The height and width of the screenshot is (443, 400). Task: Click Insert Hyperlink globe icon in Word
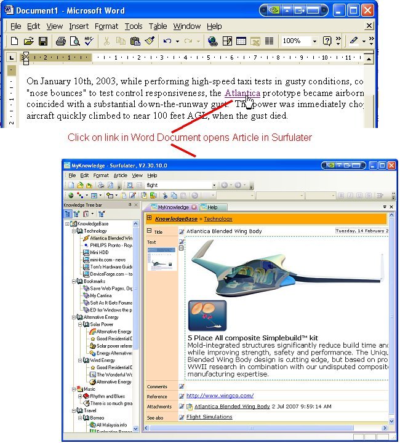pyautogui.click(x=212, y=41)
